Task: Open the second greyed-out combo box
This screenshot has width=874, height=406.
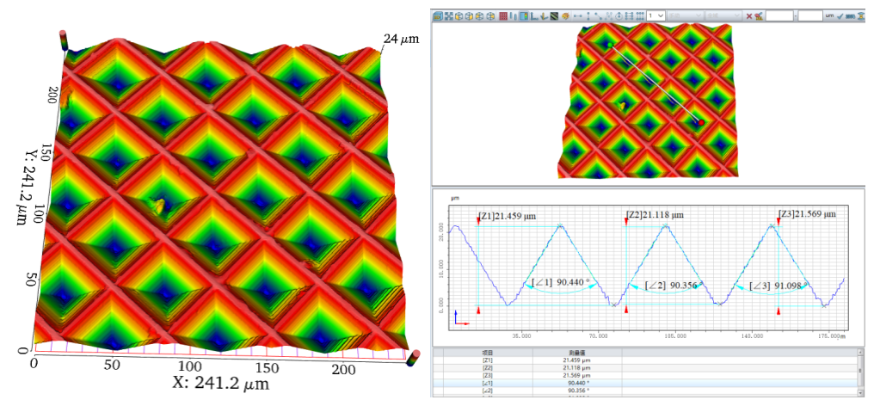Action: [x=724, y=15]
